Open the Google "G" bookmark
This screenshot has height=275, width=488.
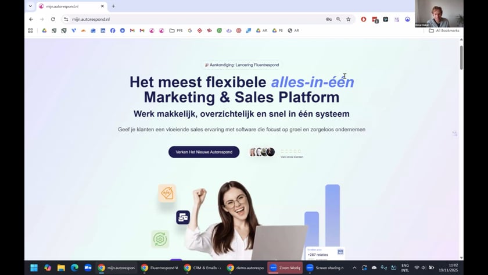[190, 30]
